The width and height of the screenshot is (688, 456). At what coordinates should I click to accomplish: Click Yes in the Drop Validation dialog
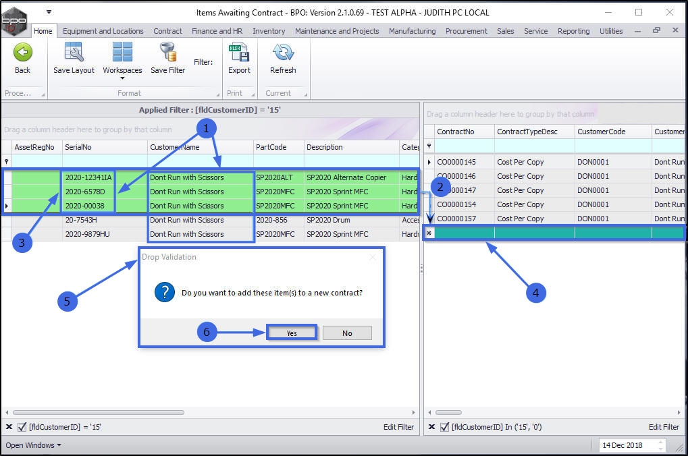click(x=292, y=333)
